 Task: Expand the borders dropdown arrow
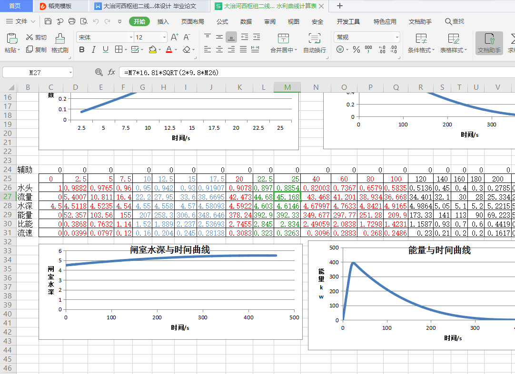point(126,50)
